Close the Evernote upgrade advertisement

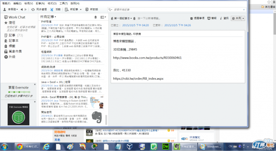pyautogui.click(x=35, y=102)
